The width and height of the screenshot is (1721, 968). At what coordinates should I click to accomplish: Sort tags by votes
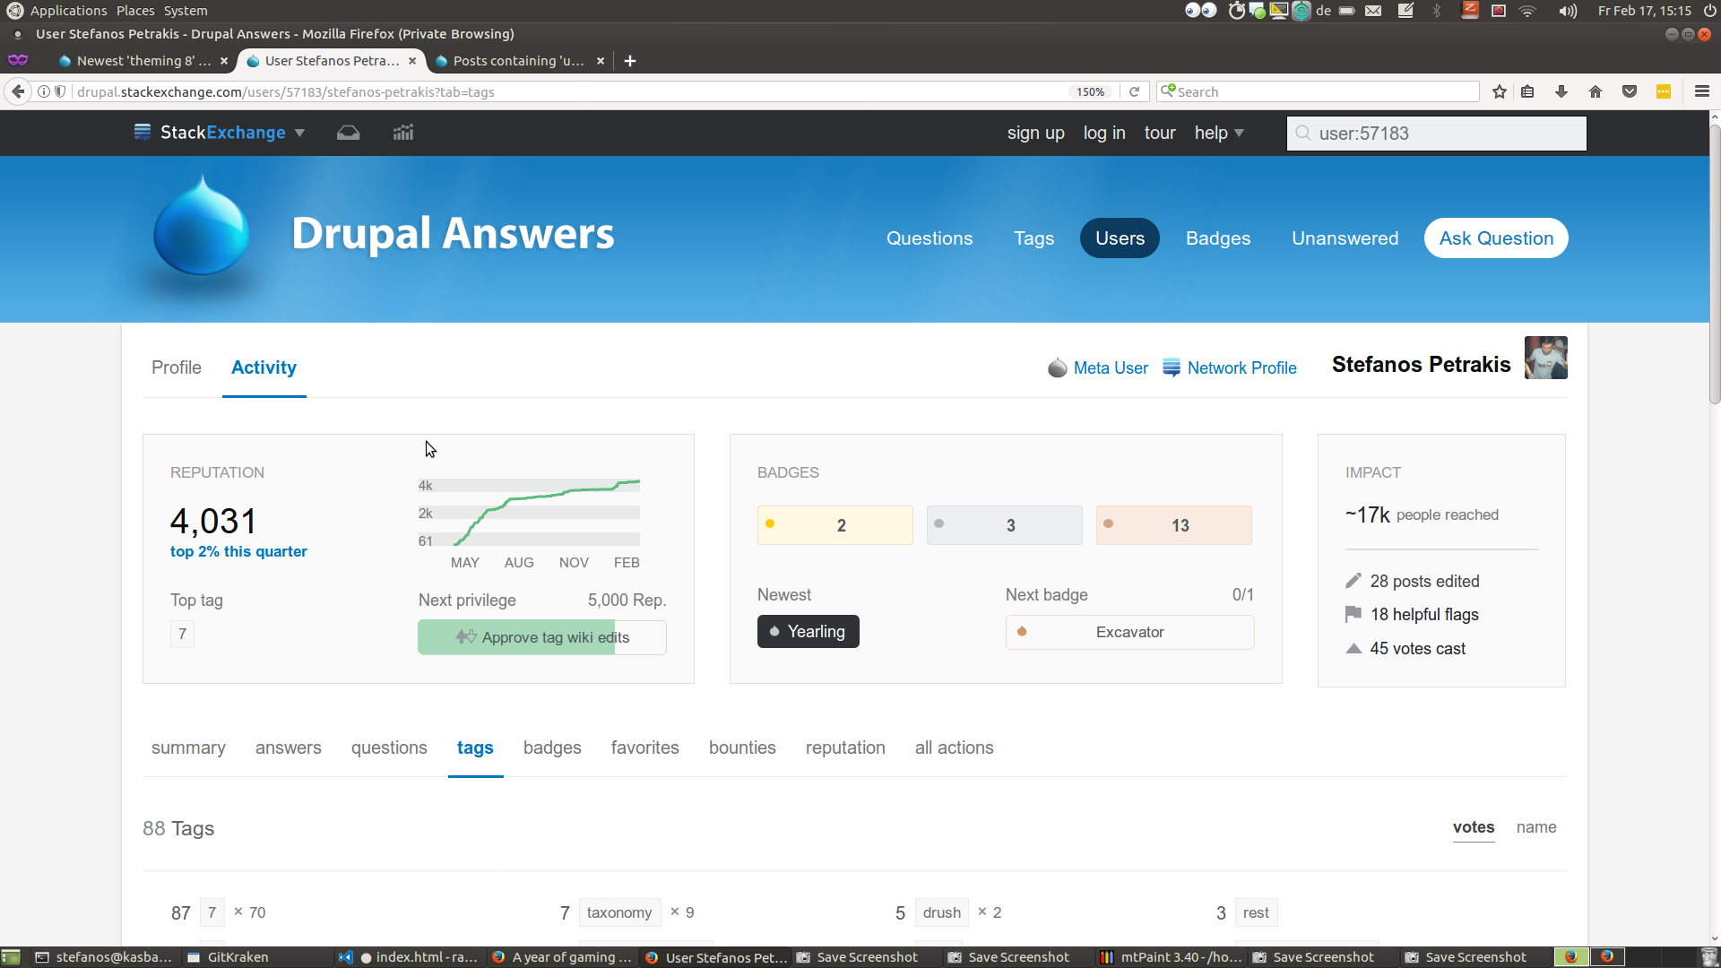(x=1474, y=827)
